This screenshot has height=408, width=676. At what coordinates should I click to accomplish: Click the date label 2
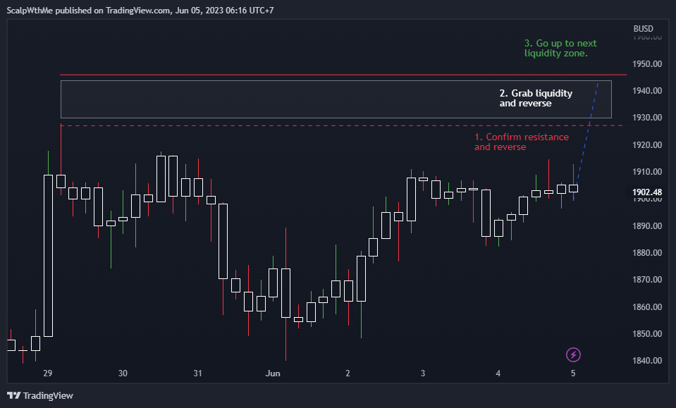click(348, 373)
